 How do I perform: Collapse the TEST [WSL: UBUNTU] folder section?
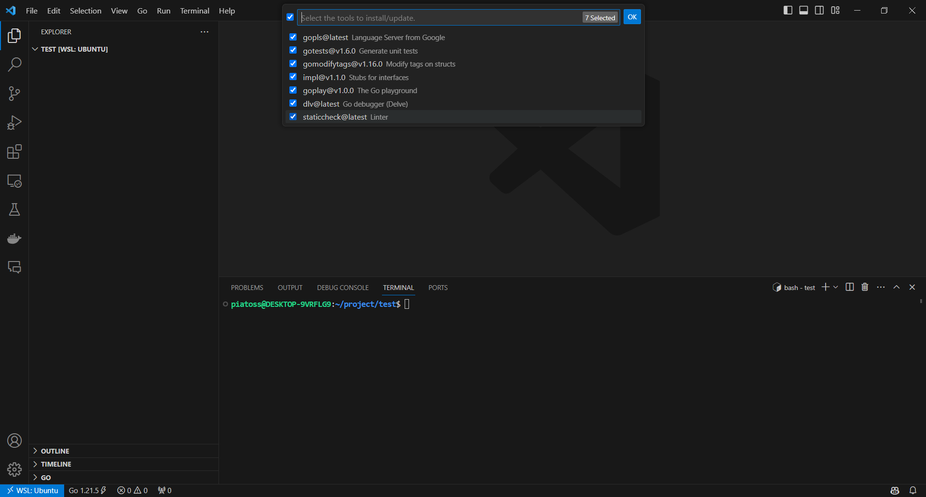coord(123,49)
